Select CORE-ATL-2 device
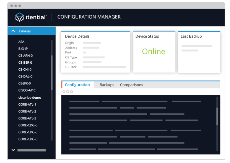The width and height of the screenshot is (230, 163). (x=27, y=111)
